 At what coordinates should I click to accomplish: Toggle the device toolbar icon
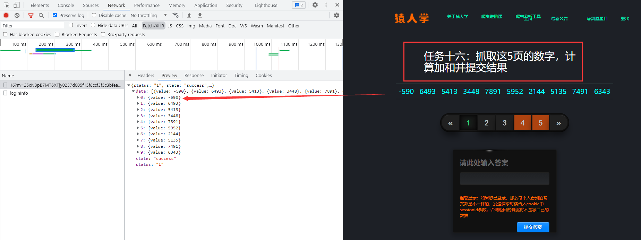(x=16, y=5)
